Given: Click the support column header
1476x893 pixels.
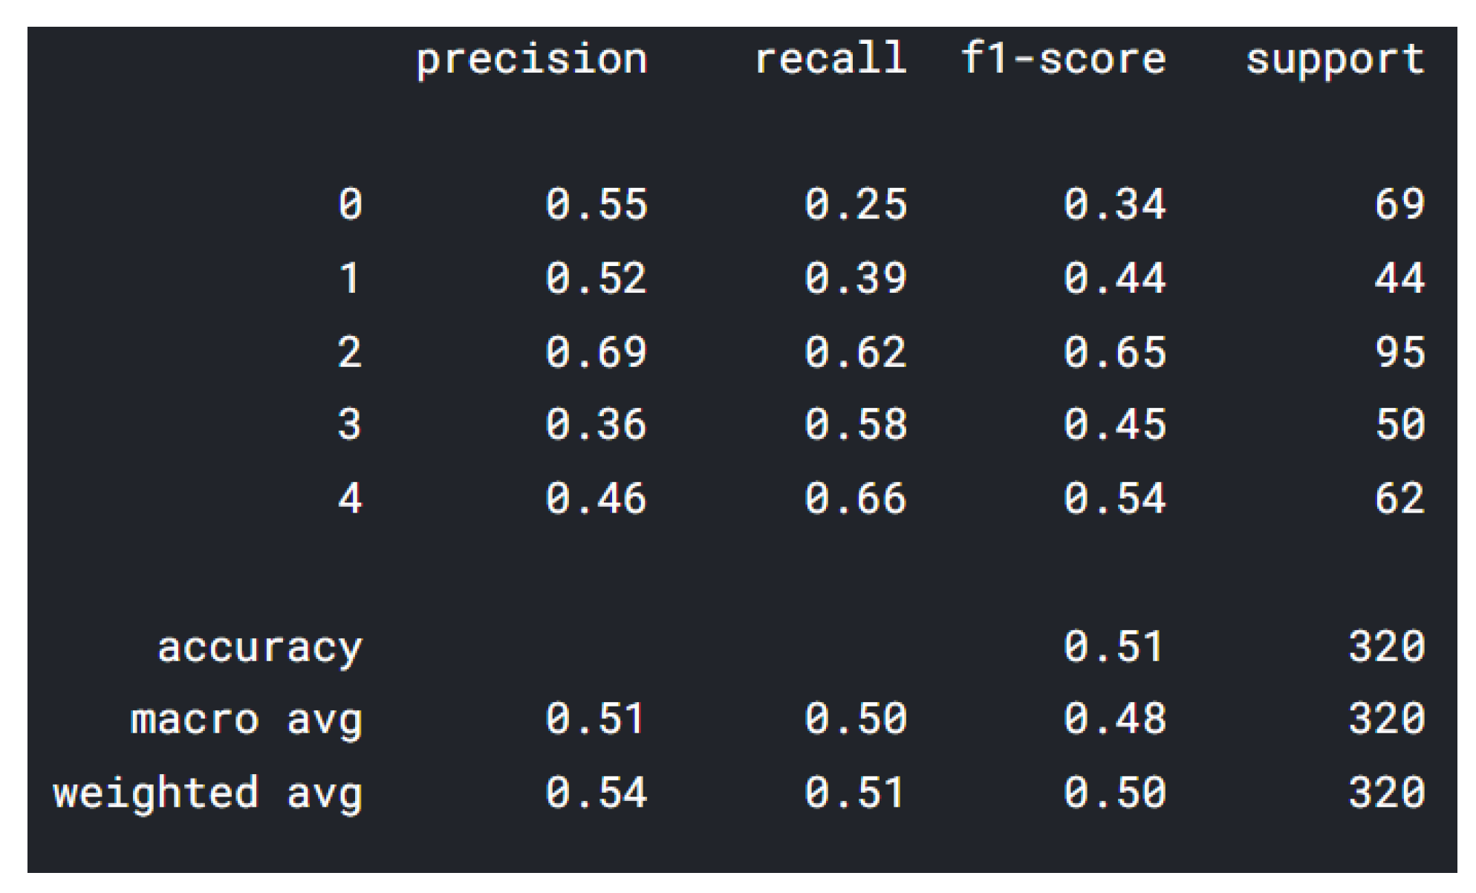Looking at the screenshot, I should pyautogui.click(x=1335, y=59).
